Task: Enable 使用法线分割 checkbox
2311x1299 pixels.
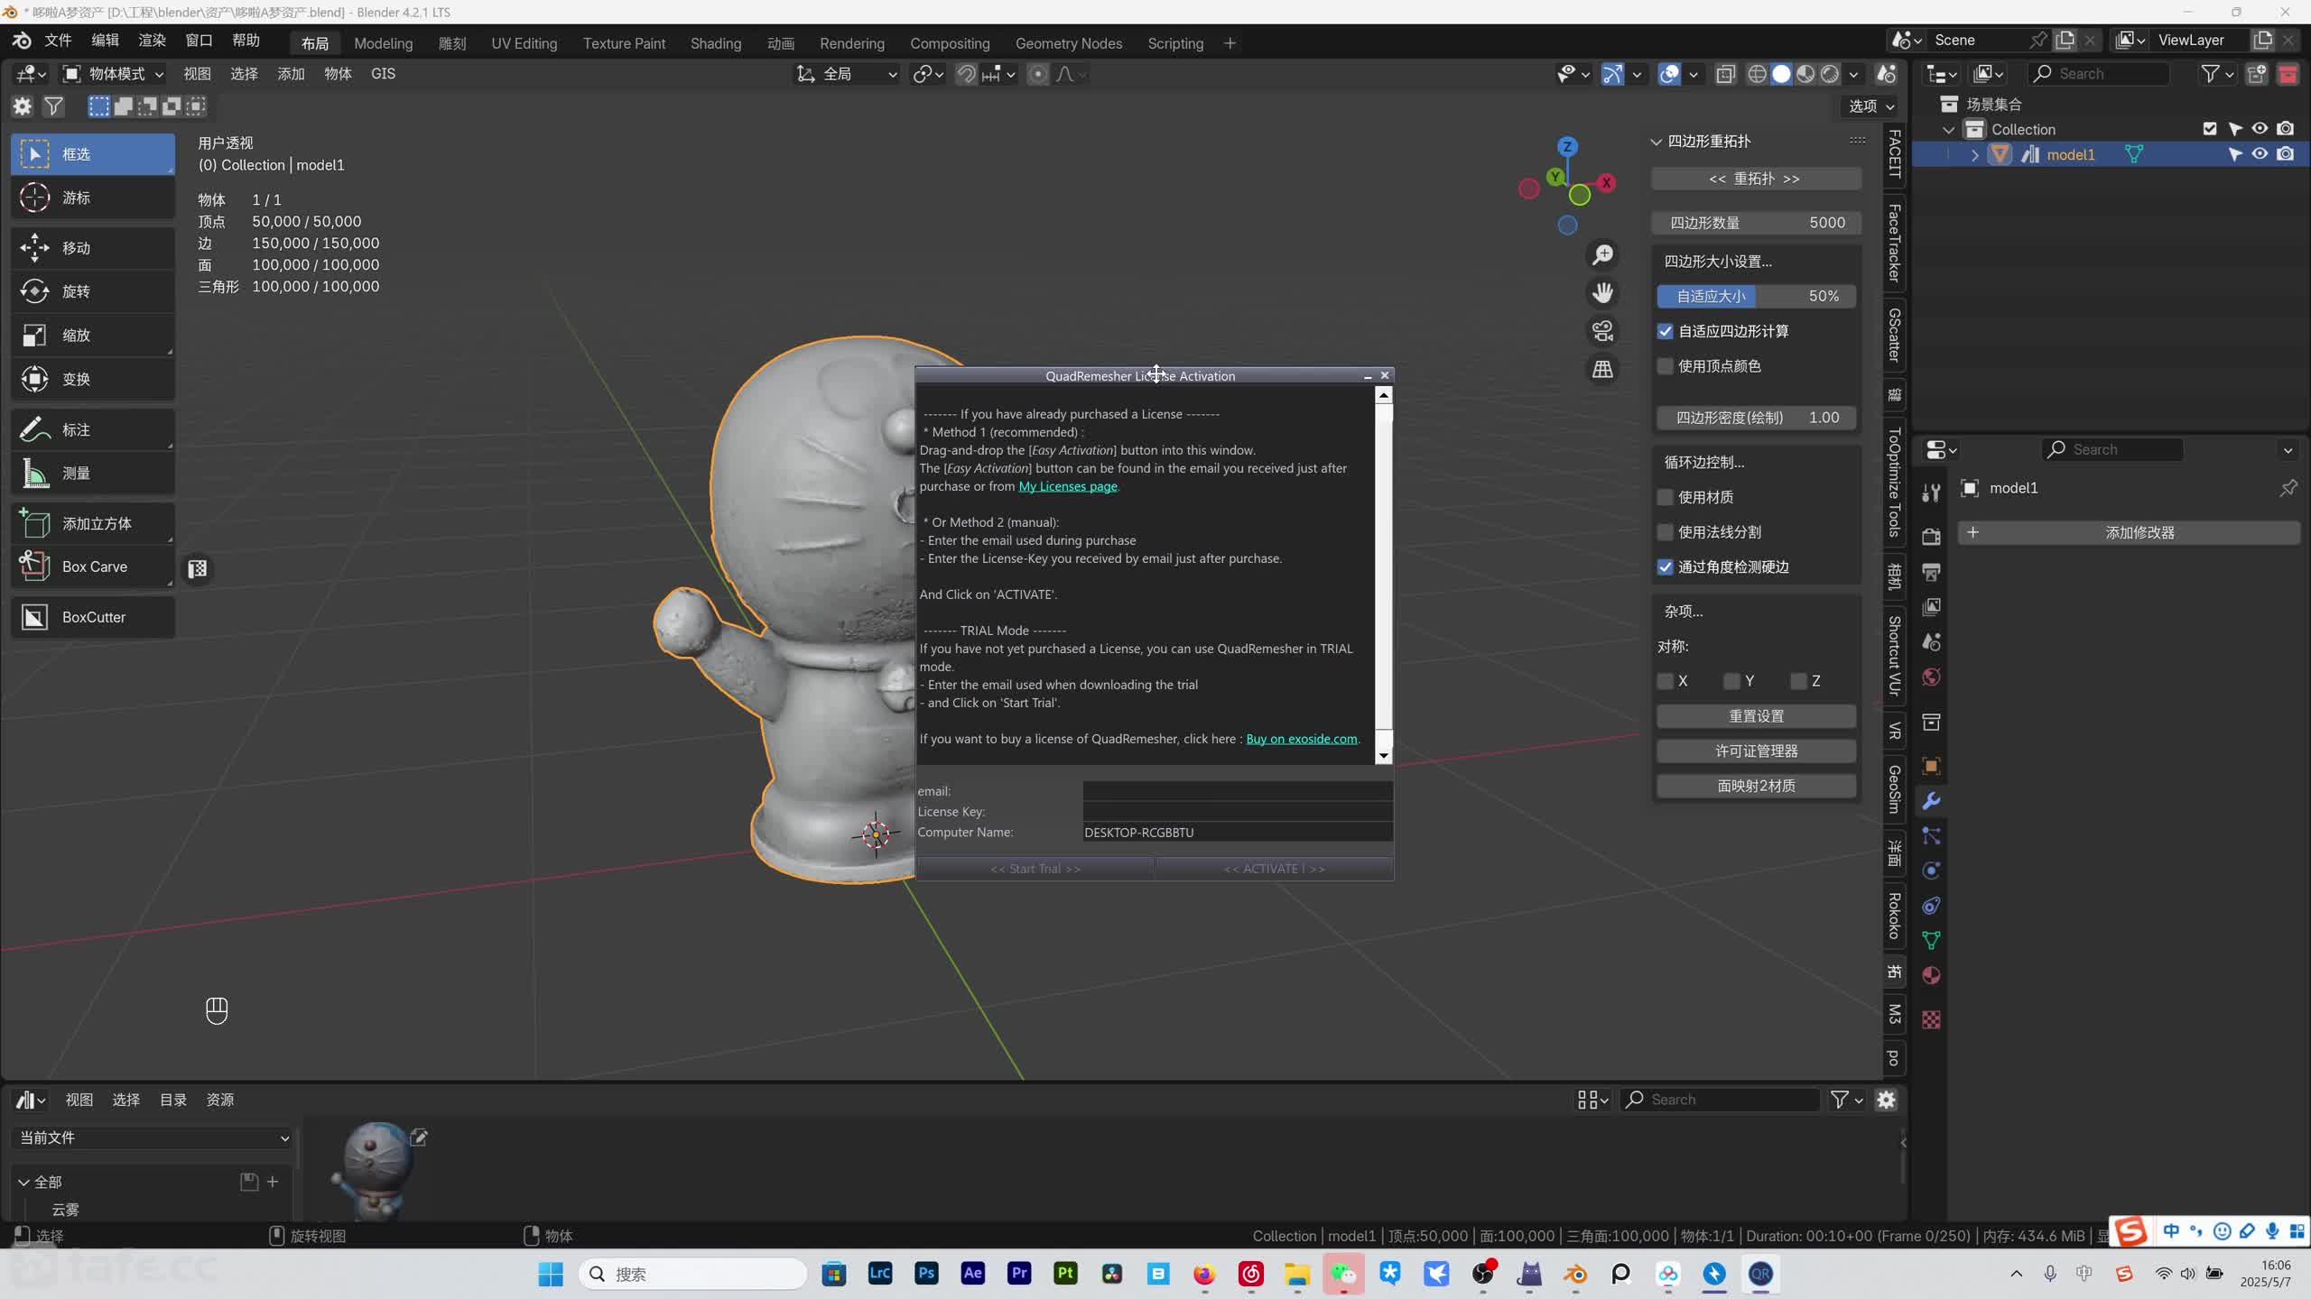Action: pos(1666,532)
